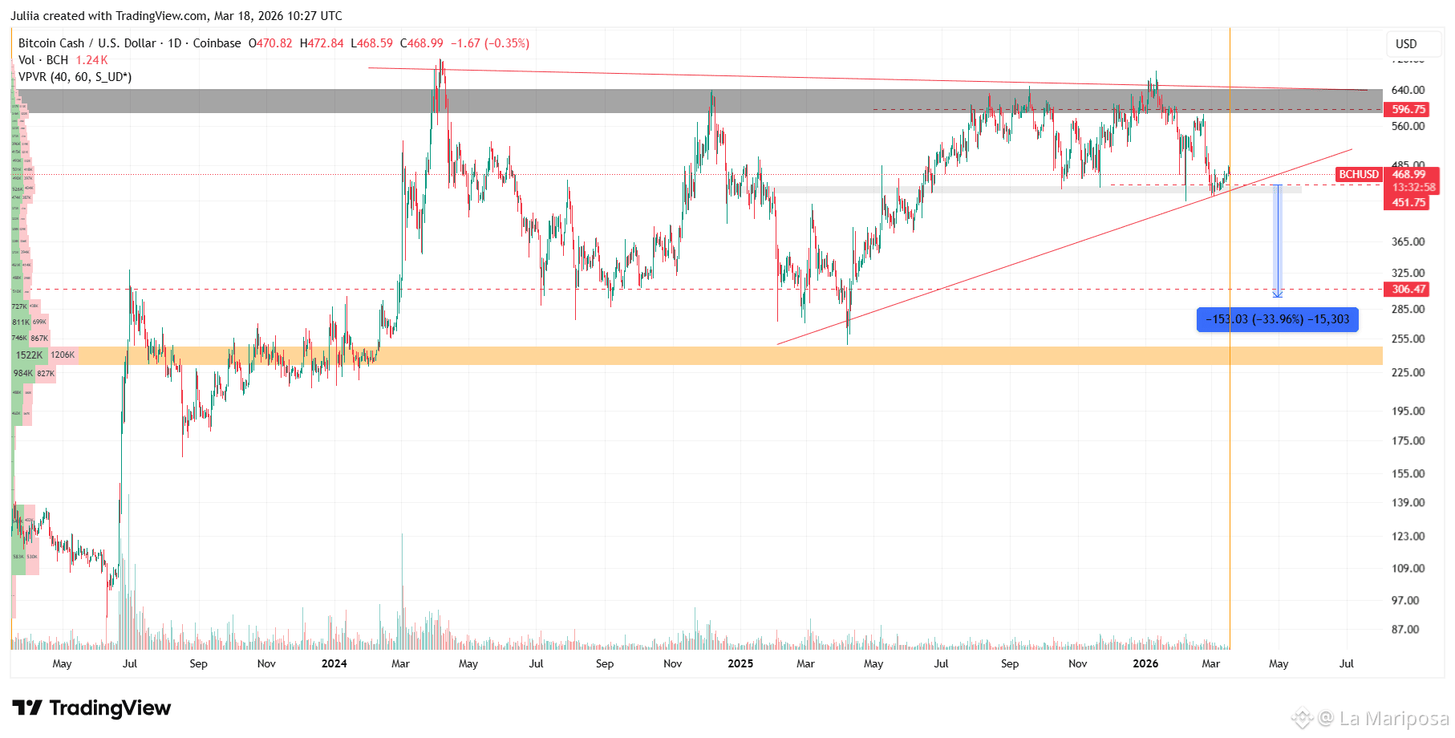Image resolution: width=1455 pixels, height=738 pixels.
Task: Click the 560.00 price axis label
Action: point(1408,126)
